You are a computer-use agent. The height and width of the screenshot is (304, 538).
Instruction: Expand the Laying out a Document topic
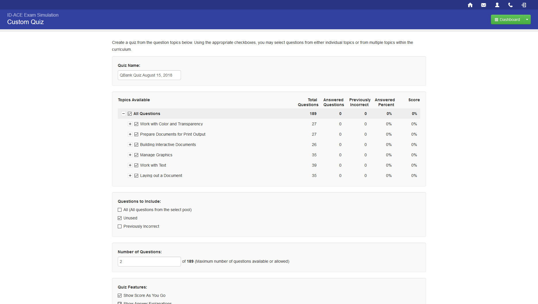point(130,176)
